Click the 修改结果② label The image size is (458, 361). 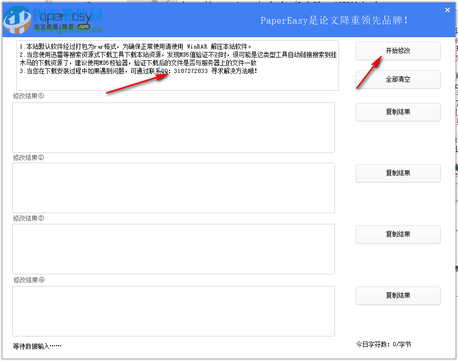tap(25, 158)
